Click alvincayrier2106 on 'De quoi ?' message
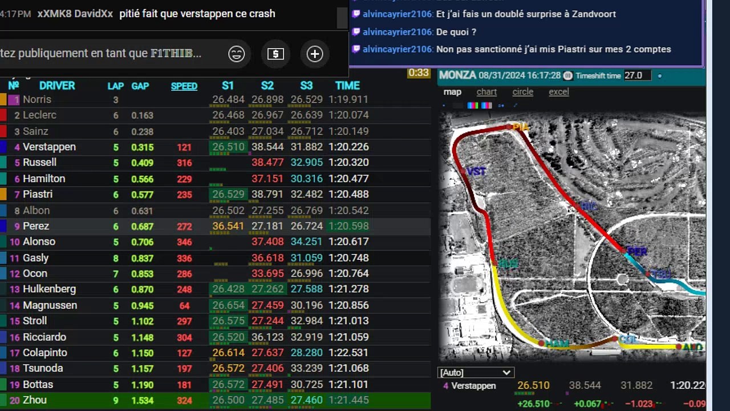This screenshot has height=411, width=730. 398,32
